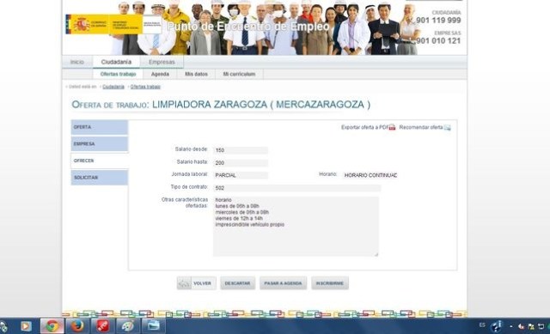Click the Ciudadanía phone number 901 119 999

(x=438, y=21)
